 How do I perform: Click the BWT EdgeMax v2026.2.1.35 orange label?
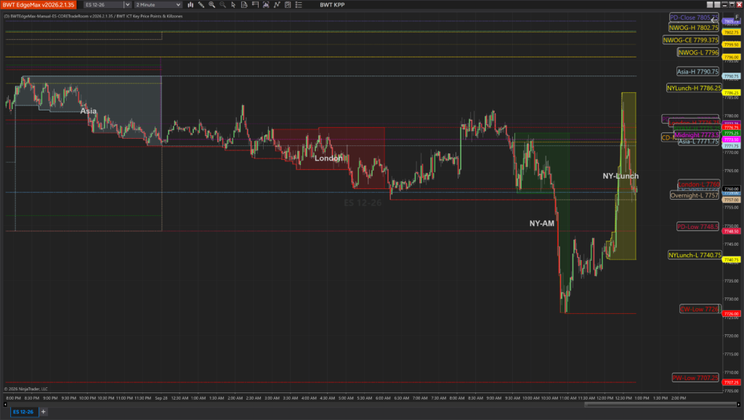point(38,5)
